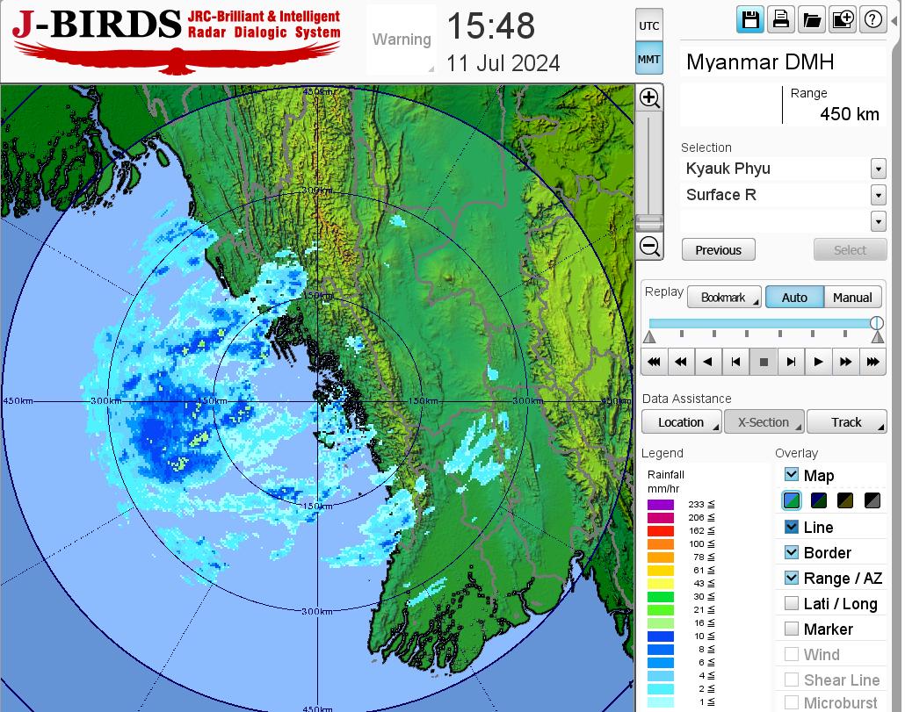Switch time display to UTC

649,26
